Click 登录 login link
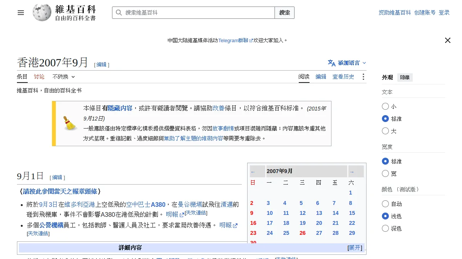462x259 pixels. point(444,13)
